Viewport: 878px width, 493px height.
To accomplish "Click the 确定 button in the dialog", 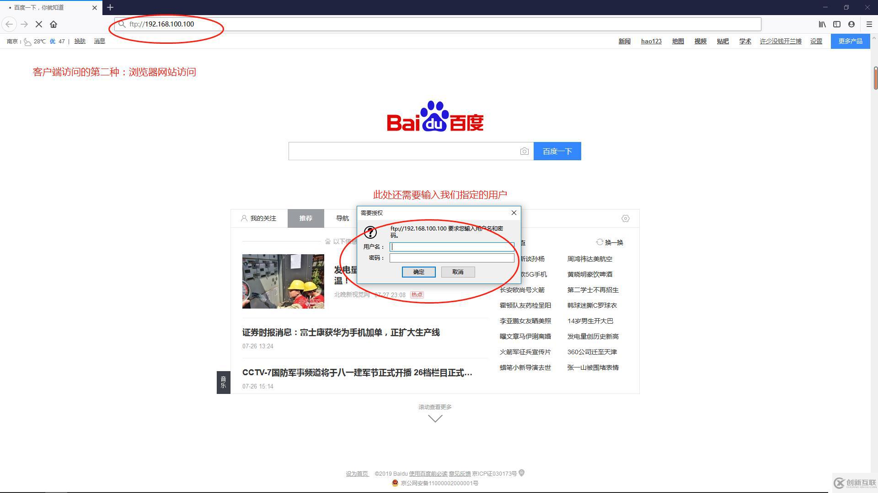I will tap(418, 272).
